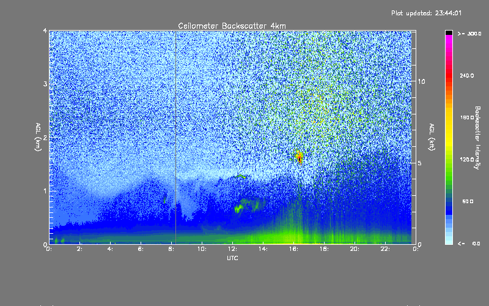Viewport: 489px width, 306px height.
Task: Click the 'Ceilometer Backscatter 4km' plot title
Action: (x=232, y=26)
